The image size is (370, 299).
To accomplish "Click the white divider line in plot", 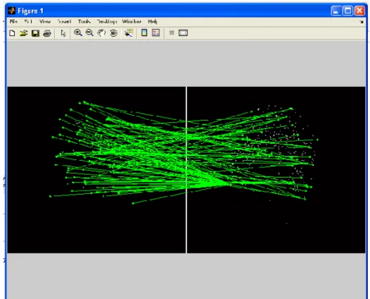I will [x=187, y=170].
